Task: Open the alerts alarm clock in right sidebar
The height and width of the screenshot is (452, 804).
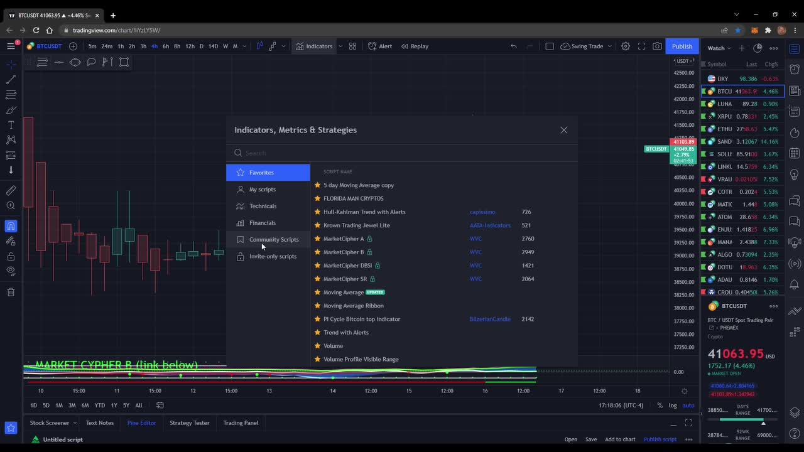Action: 795,69
